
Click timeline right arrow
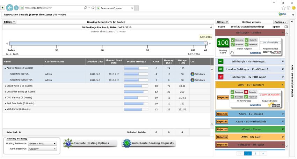point(210,44)
